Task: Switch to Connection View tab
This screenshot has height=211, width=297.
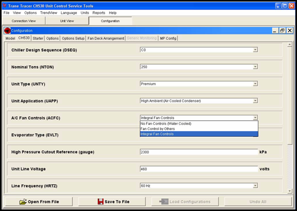Action: point(24,21)
